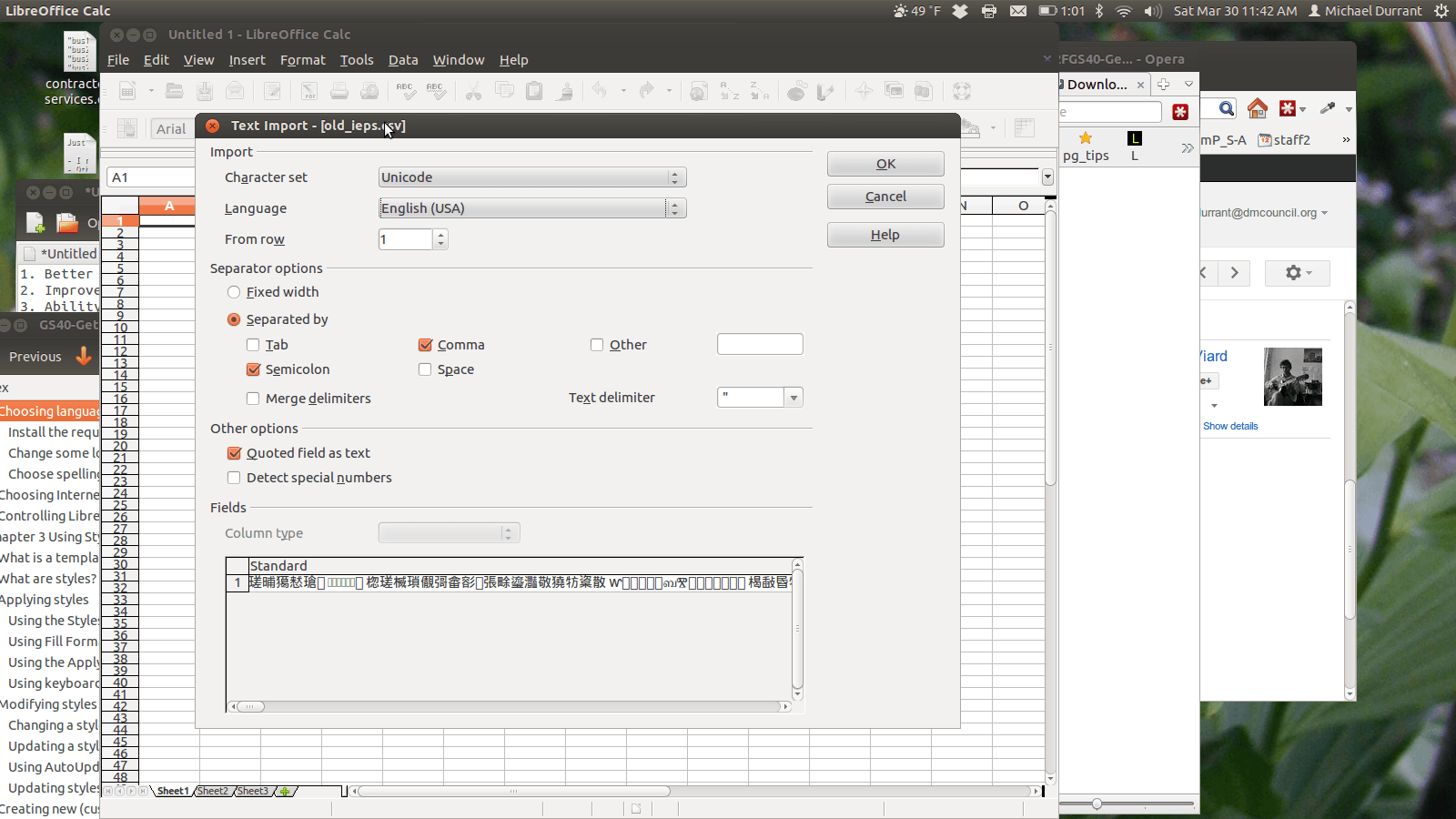1456x819 pixels.
Task: Click the Help lifebuoy icon in Calc toolbar
Action: [x=962, y=91]
